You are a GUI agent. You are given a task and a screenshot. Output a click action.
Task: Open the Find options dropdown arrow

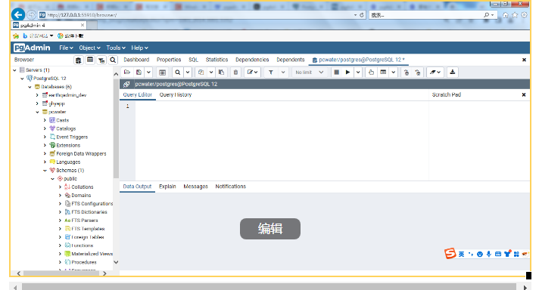[188, 72]
